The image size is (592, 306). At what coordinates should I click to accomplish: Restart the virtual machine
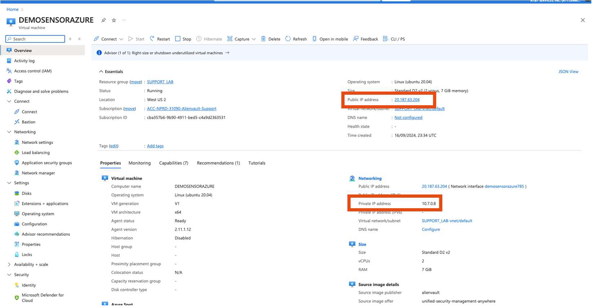point(160,39)
